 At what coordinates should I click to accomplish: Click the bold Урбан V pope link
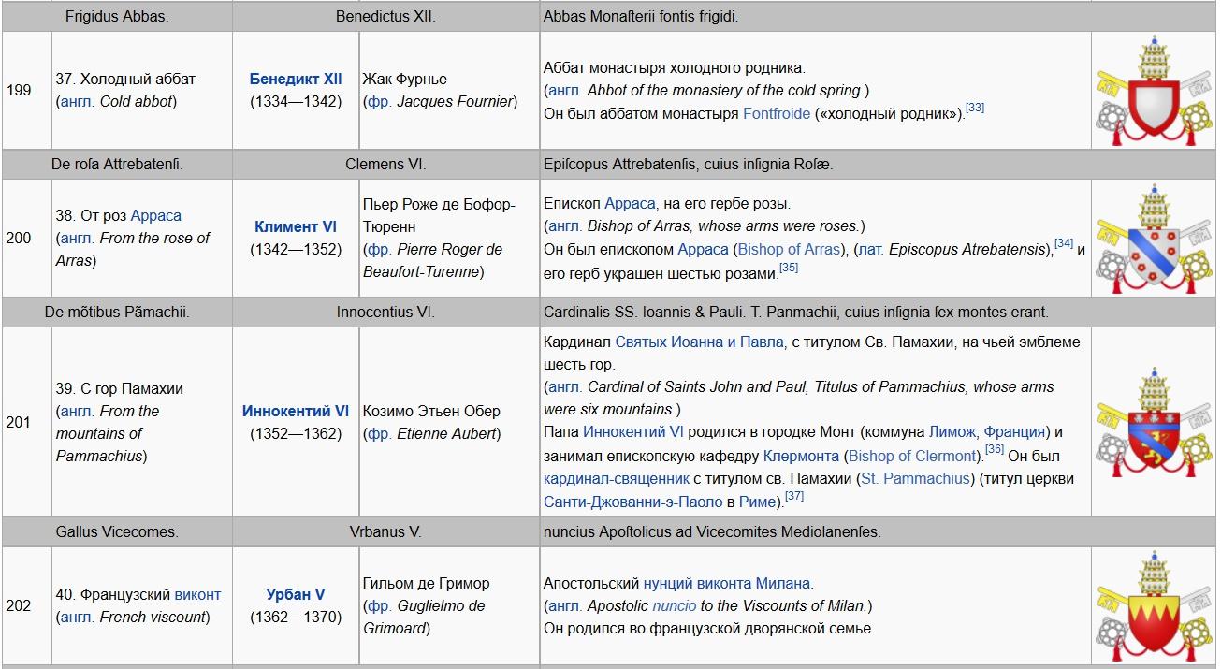pos(296,594)
